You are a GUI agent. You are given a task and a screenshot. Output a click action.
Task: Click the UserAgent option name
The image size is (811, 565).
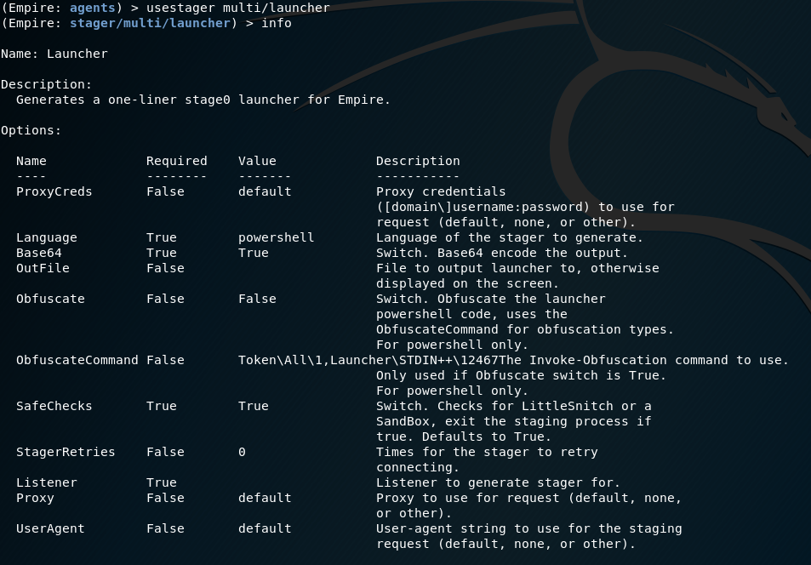click(50, 528)
